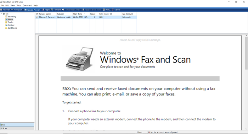Click the preview scrollbar down arrow
The width and height of the screenshot is (248, 134).
(x=246, y=129)
